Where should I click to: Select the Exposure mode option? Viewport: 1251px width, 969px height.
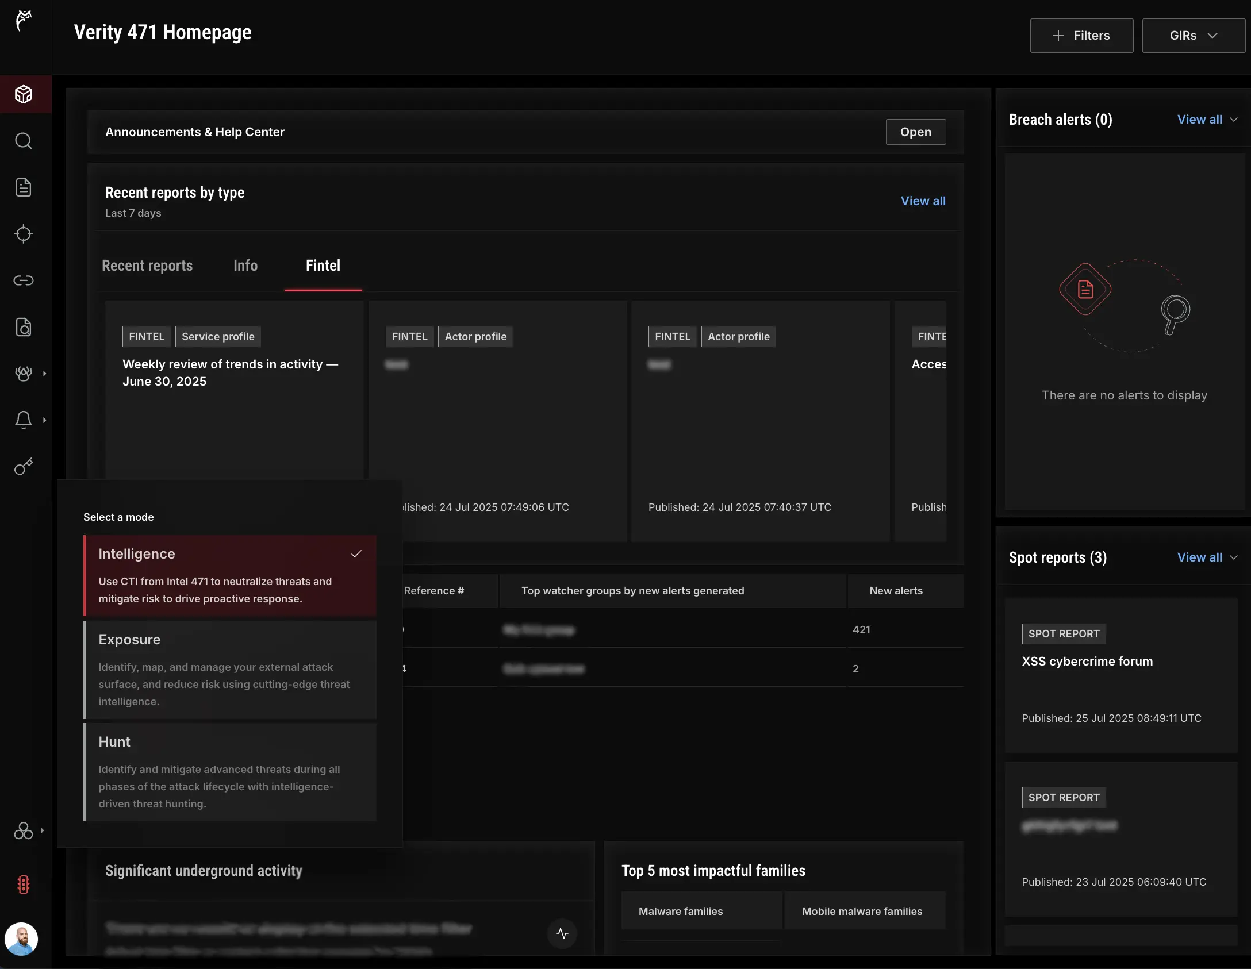[230, 670]
